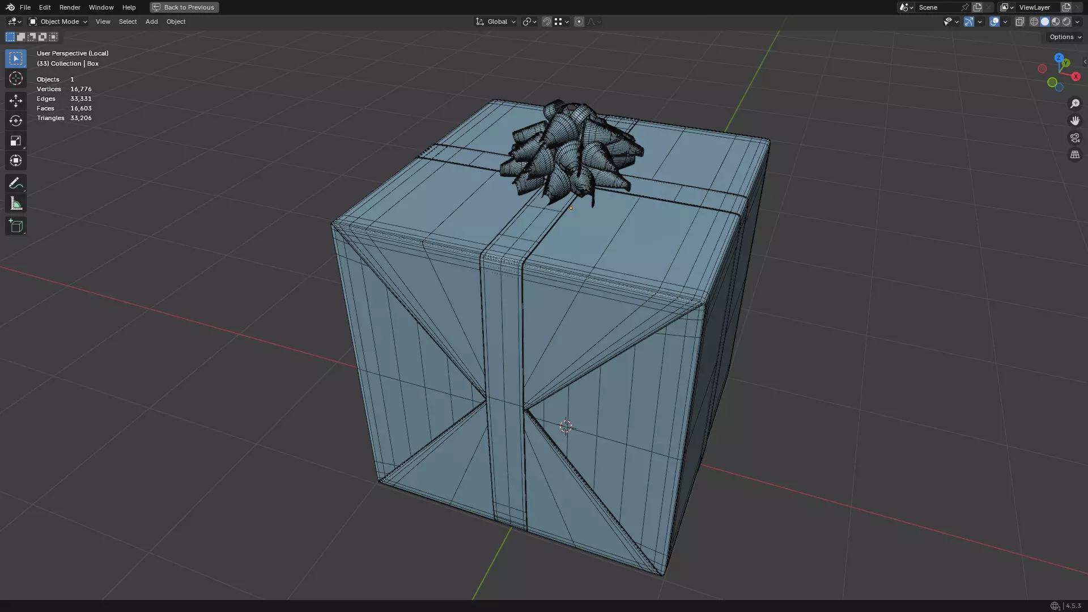
Task: Click green Y axis on navigation gizmo
Action: [1066, 63]
